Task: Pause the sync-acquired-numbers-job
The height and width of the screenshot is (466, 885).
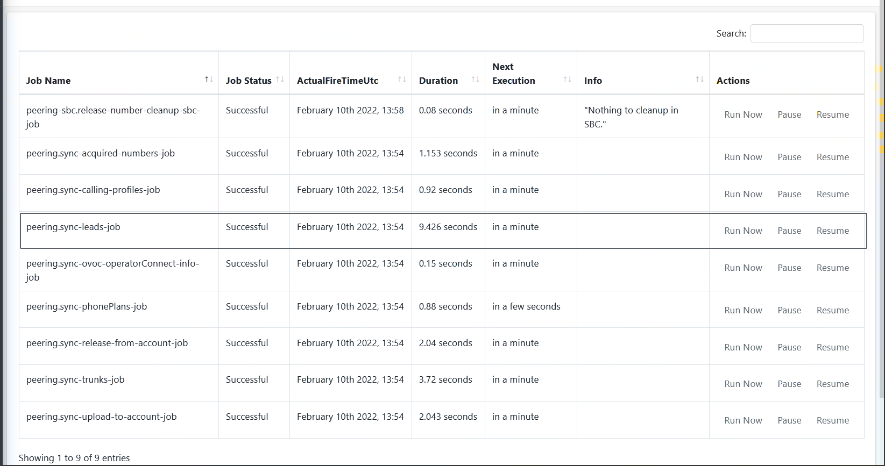Action: [x=789, y=157]
